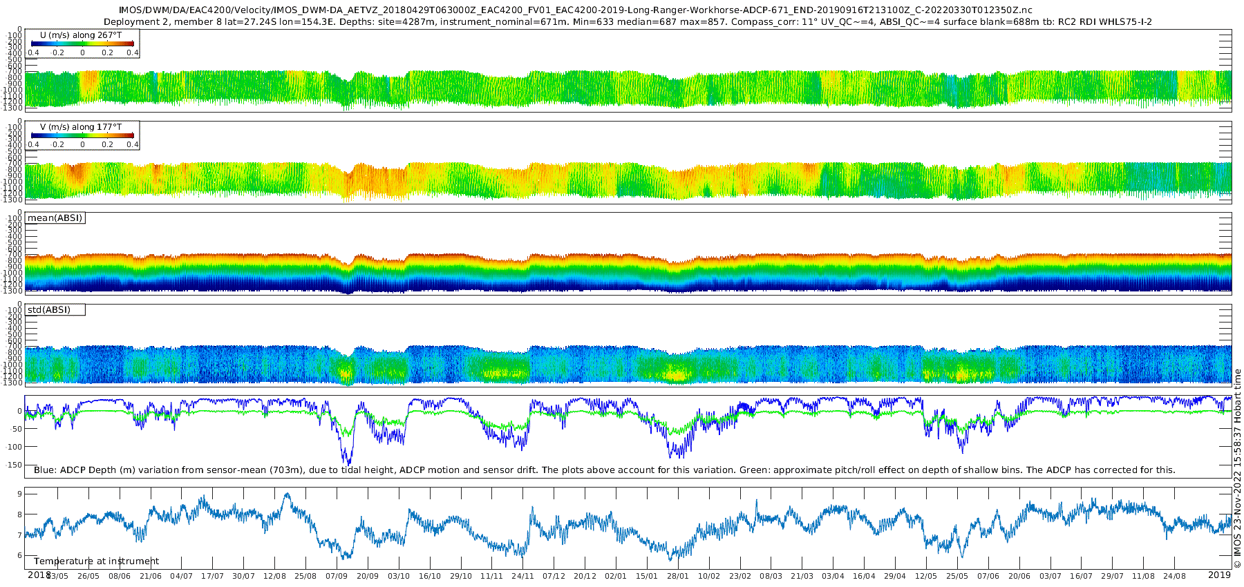Click the 12/05 date tick label
Image resolution: width=1244 pixels, height=587 pixels.
[926, 576]
